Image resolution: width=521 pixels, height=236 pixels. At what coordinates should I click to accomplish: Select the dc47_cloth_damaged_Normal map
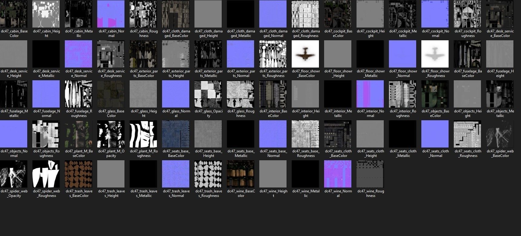pos(273,14)
